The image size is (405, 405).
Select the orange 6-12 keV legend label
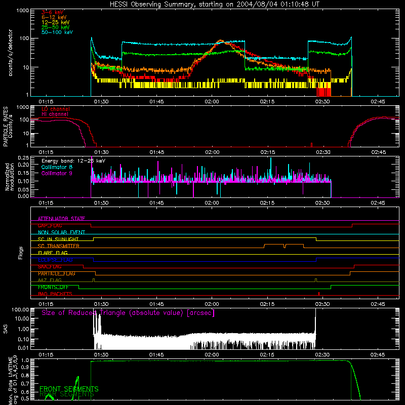pyautogui.click(x=54, y=17)
